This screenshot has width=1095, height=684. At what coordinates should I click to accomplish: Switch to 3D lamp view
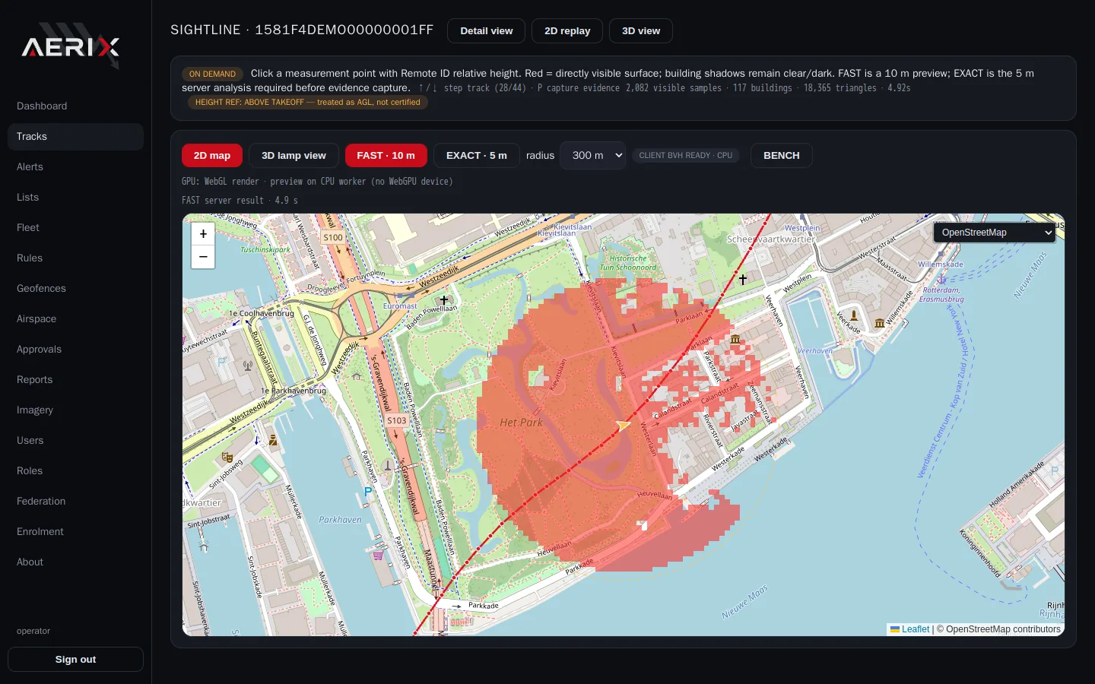[x=294, y=155]
